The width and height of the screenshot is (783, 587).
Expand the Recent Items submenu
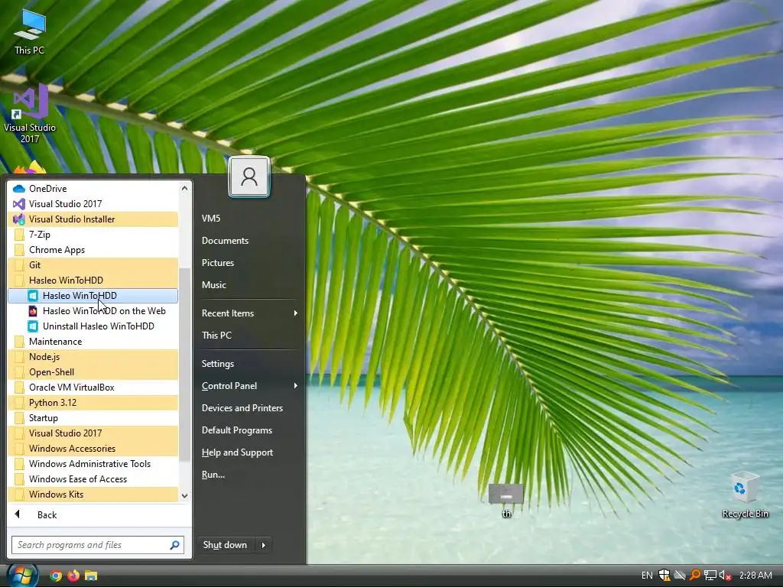click(x=249, y=313)
